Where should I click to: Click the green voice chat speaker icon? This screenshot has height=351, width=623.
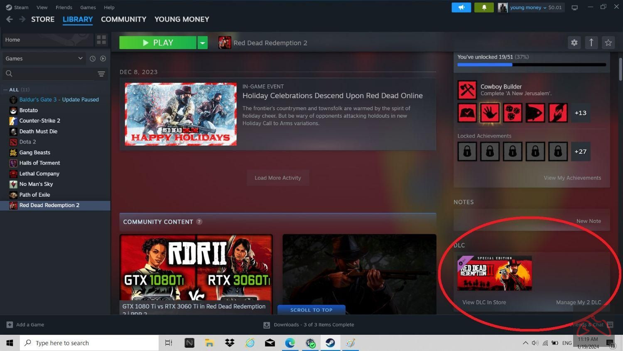461,7
